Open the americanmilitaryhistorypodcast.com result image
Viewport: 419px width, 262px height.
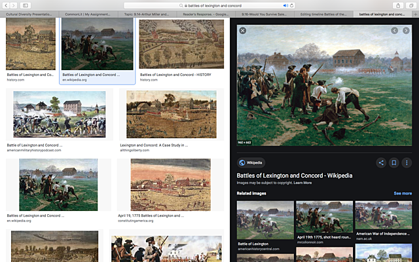coord(60,114)
